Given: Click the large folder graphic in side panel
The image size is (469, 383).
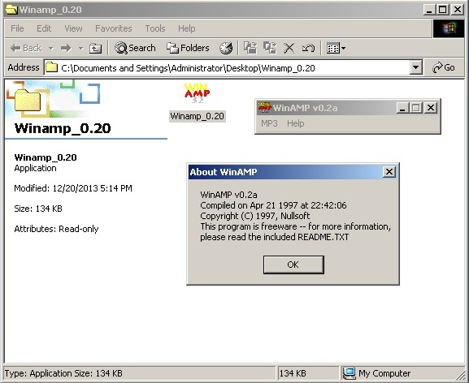Looking at the screenshot, I should click(x=28, y=100).
